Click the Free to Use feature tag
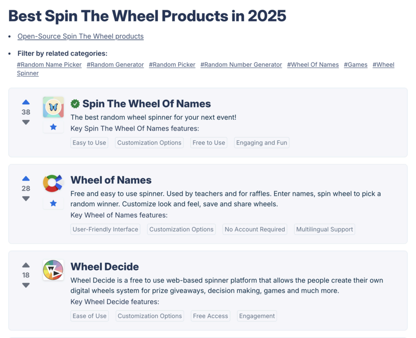Image resolution: width=416 pixels, height=338 pixels. coord(209,143)
